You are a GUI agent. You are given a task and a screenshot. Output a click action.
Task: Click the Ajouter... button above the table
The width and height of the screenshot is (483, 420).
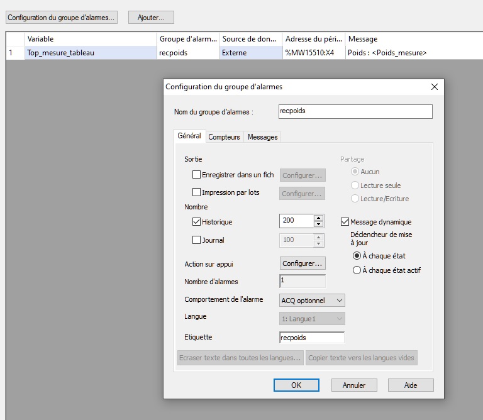(x=151, y=18)
